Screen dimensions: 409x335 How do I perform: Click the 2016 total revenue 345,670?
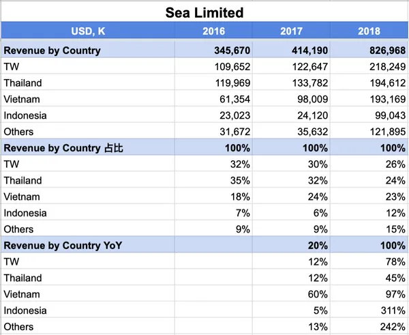(232, 50)
